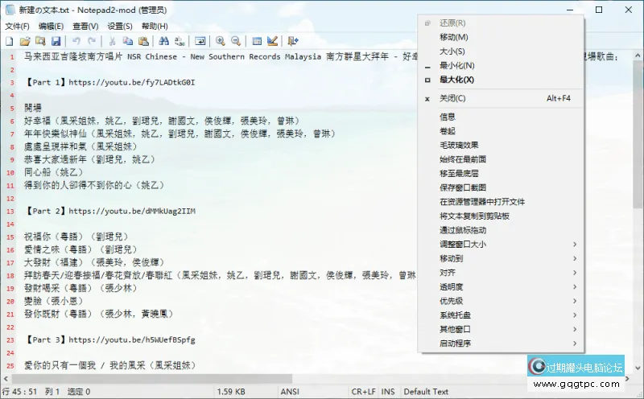This screenshot has height=399, width=644.
Task: Toggle word wrap toolbar icon
Action: [200, 41]
